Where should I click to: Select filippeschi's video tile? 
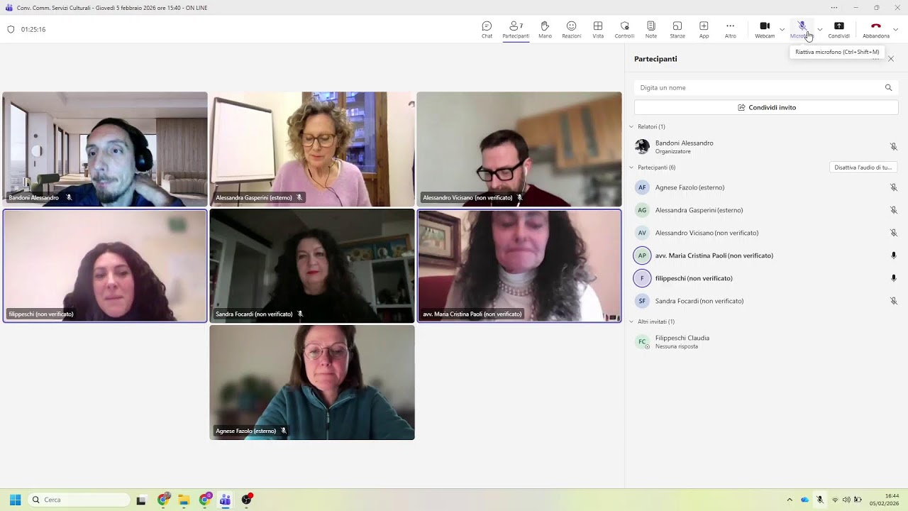[x=105, y=265]
